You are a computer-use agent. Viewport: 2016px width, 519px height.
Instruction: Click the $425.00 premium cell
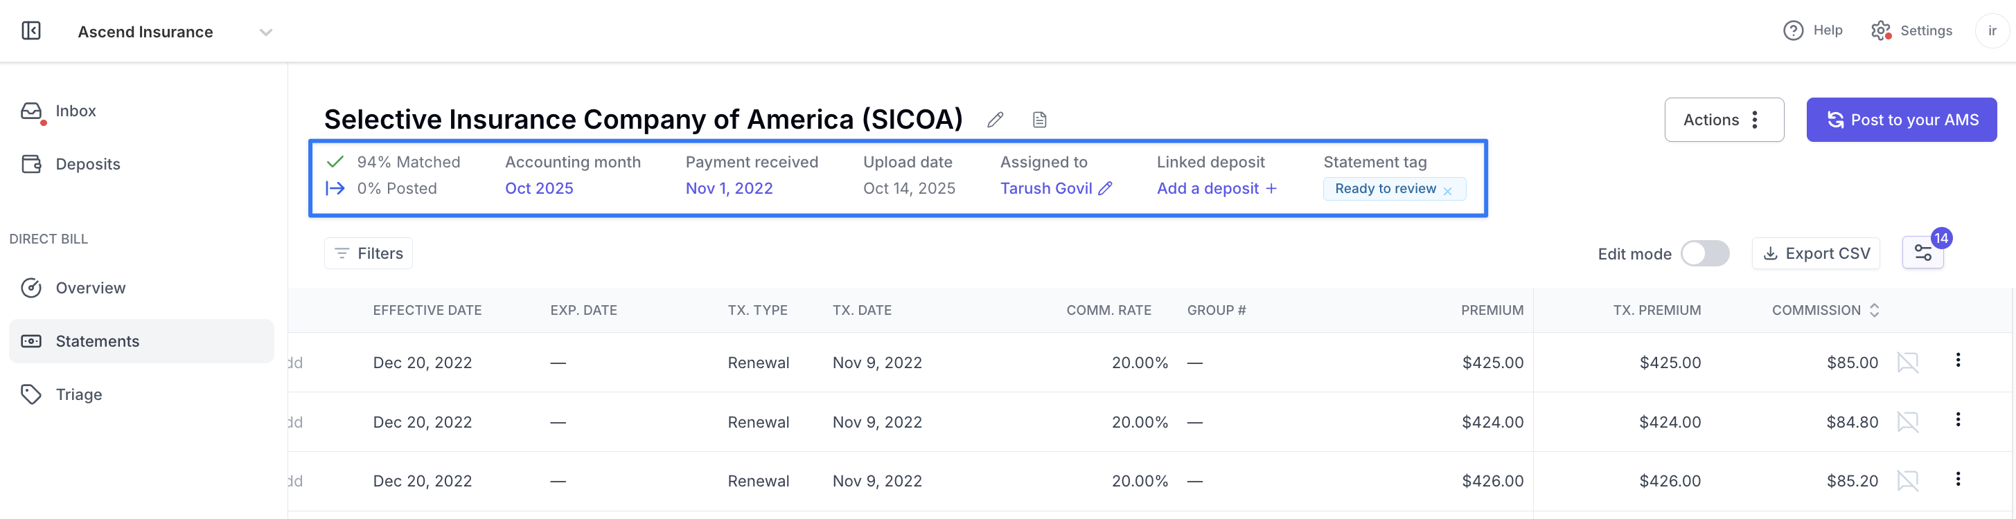click(x=1492, y=363)
